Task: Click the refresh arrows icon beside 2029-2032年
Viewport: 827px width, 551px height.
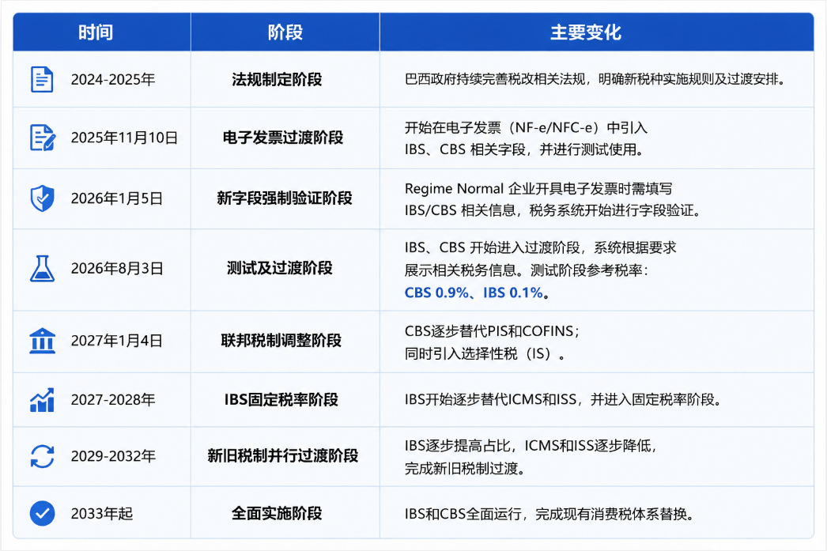Action: click(42, 456)
